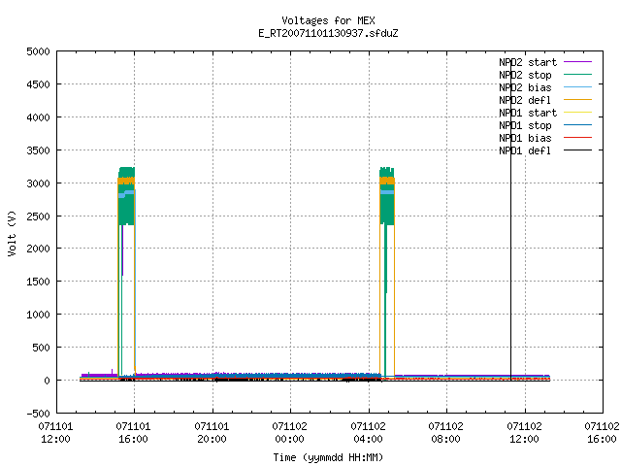Click the 1000 y-axis tick label
The width and height of the screenshot is (621, 466).
point(38,315)
